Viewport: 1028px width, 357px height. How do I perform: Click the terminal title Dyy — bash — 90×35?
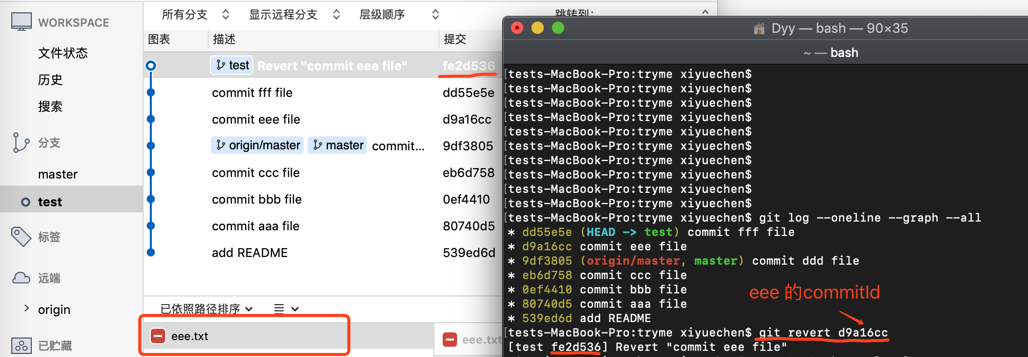(840, 28)
